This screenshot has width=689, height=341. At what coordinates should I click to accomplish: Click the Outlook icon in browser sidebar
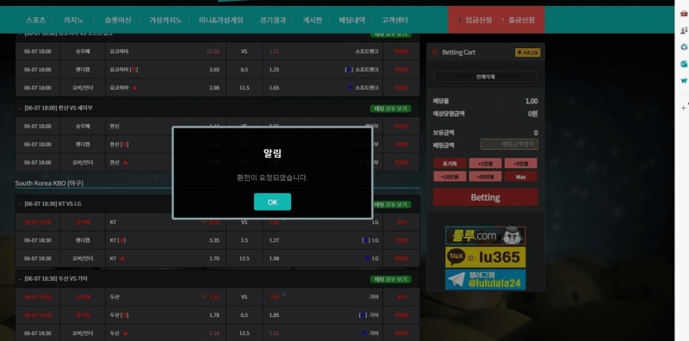click(x=684, y=65)
